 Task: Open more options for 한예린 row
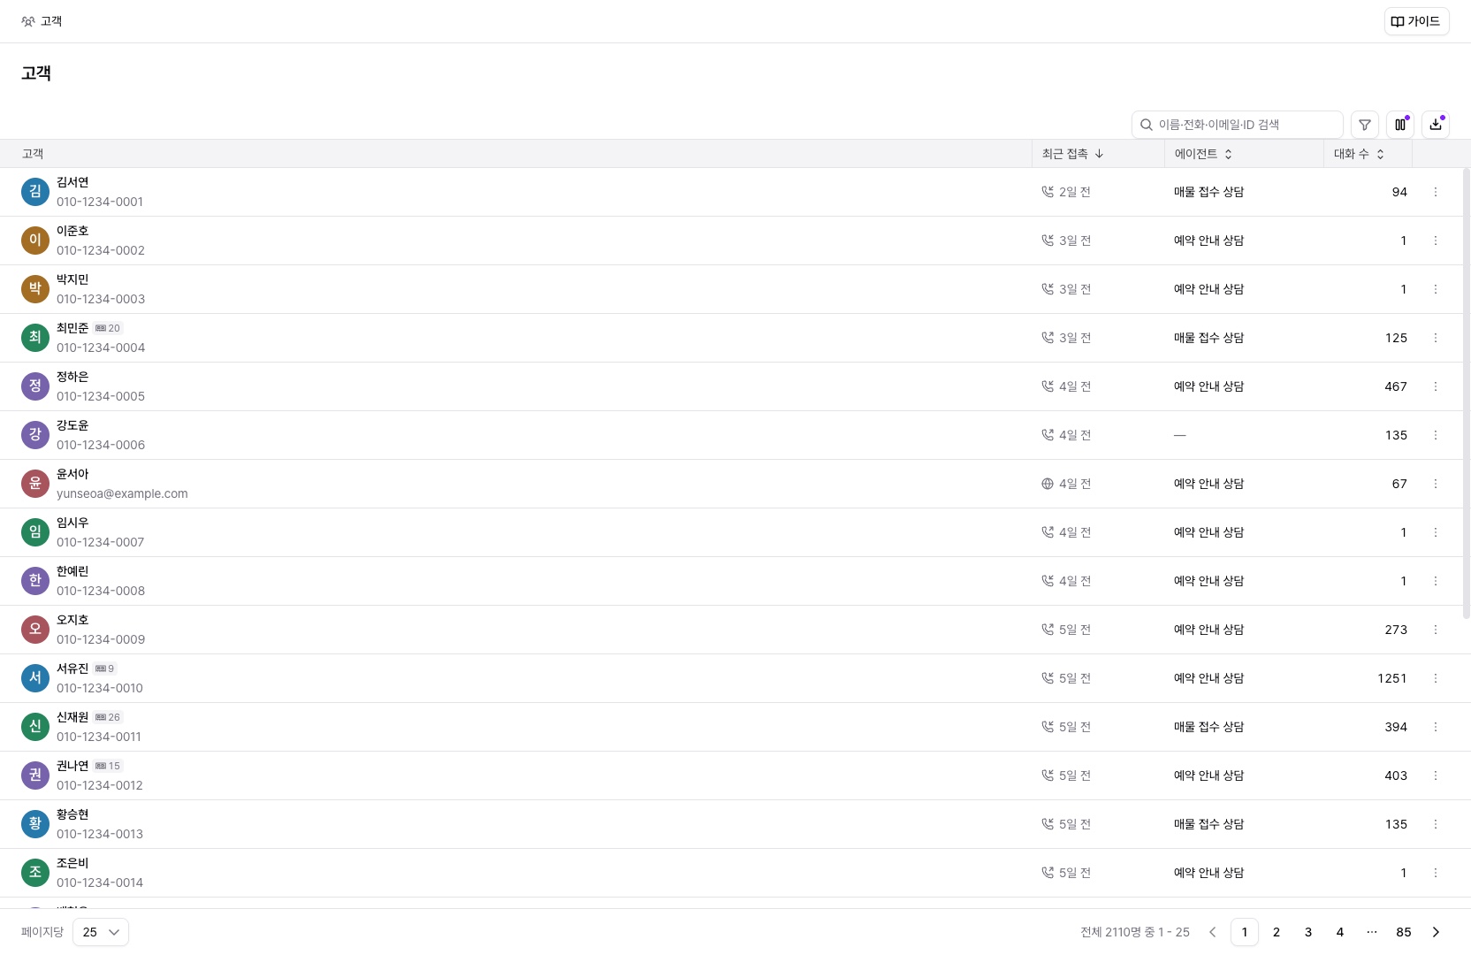click(1436, 581)
